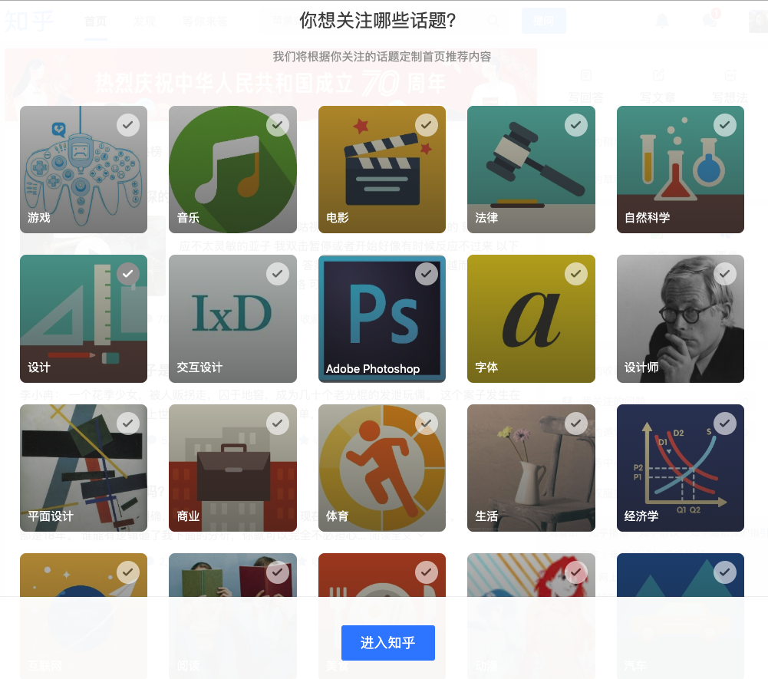Select the 平面设计 topic card
The image size is (768, 679).
(84, 468)
